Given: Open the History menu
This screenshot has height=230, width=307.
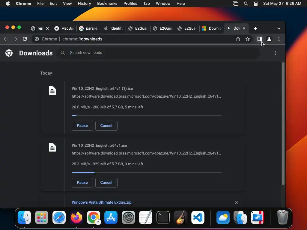Looking at the screenshot, I should pos(84,4).
